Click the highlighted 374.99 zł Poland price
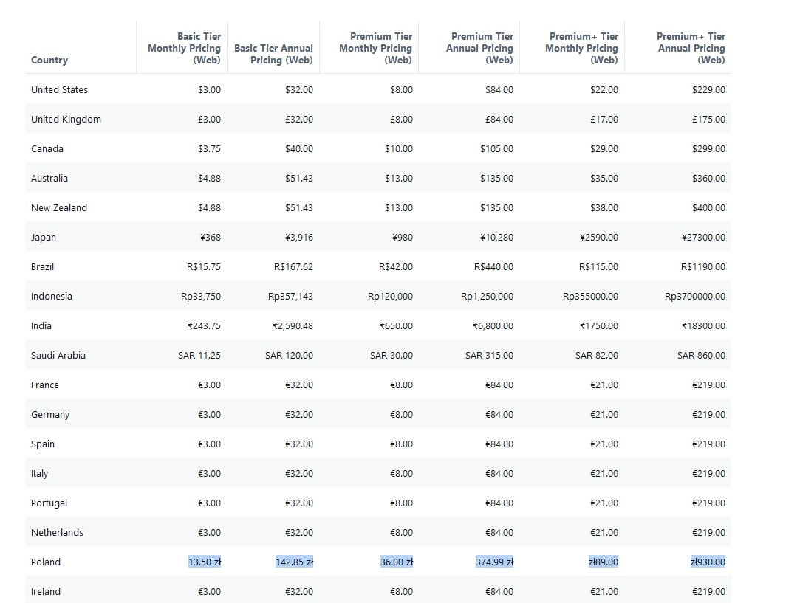800x603 pixels. click(494, 562)
